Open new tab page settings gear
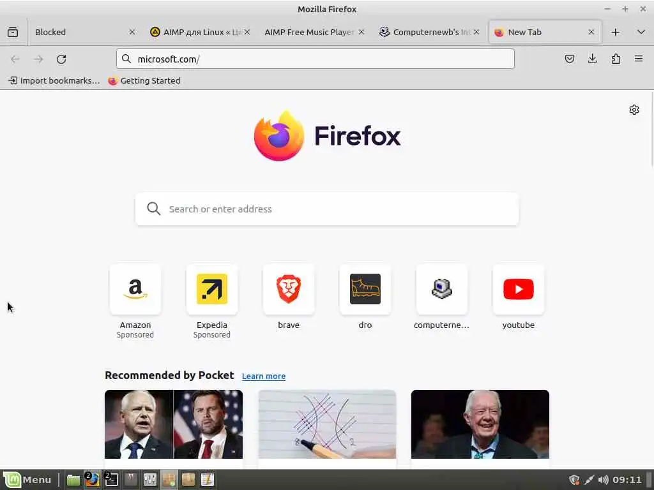This screenshot has width=654, height=490. coord(634,110)
